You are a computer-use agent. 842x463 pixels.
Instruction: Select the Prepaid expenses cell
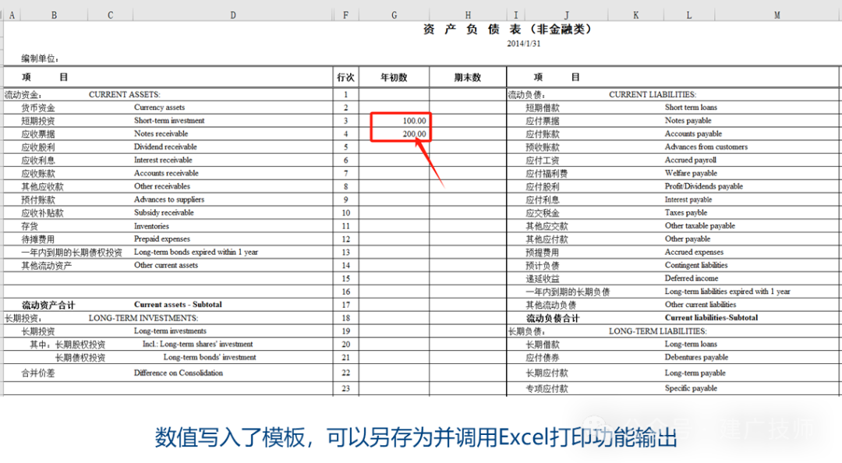(x=162, y=239)
